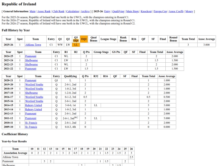Open Peamount link in 2024-25 row

pos(31,56)
